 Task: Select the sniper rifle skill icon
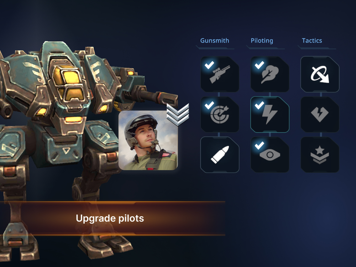pos(220,74)
